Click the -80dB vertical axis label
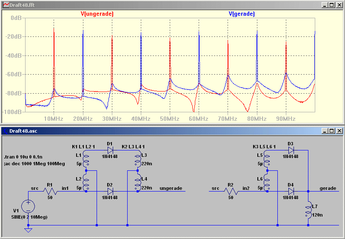The width and height of the screenshot is (345, 239). pyautogui.click(x=14, y=93)
